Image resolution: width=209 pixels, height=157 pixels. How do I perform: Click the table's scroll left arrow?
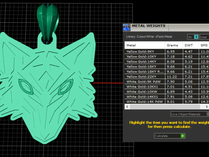point(127,107)
